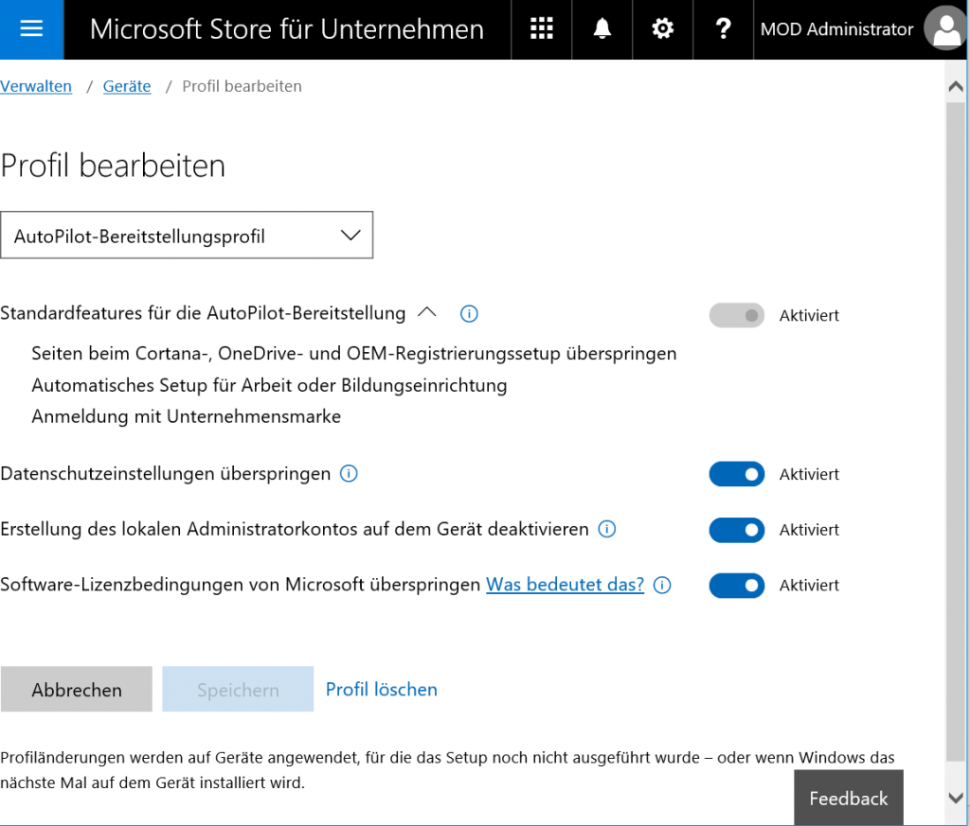Select the text Anmeldung mit Unternehmensmarke
Viewport: 970px width, 826px height.
(x=187, y=416)
